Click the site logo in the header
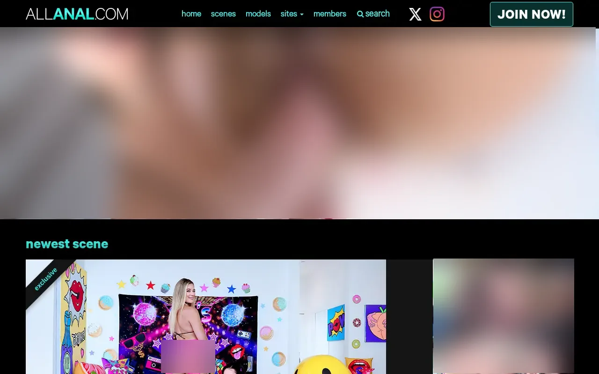 tap(77, 14)
